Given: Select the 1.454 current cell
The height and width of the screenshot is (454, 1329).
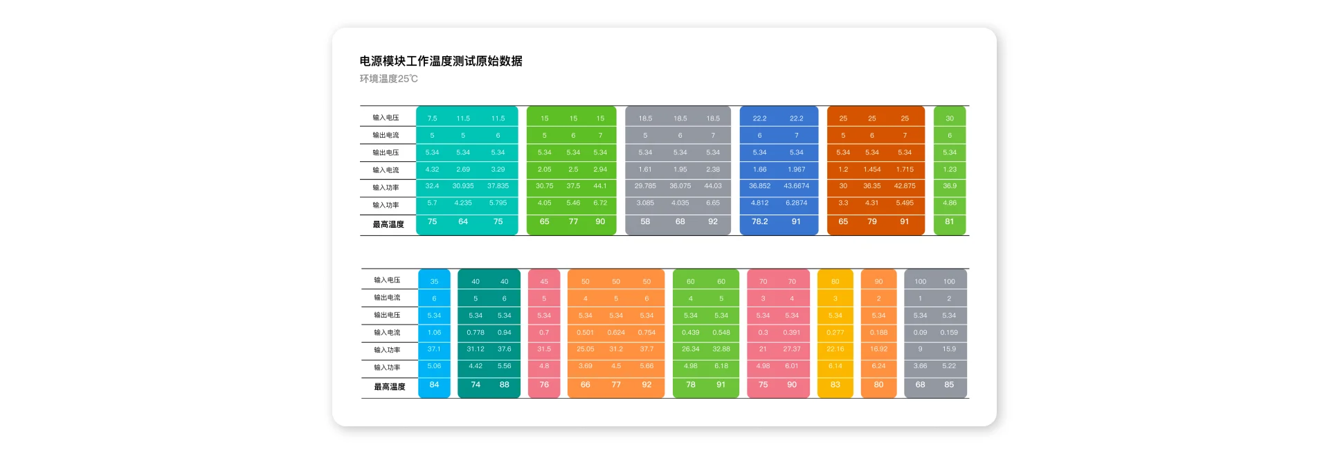Looking at the screenshot, I should click(x=872, y=170).
